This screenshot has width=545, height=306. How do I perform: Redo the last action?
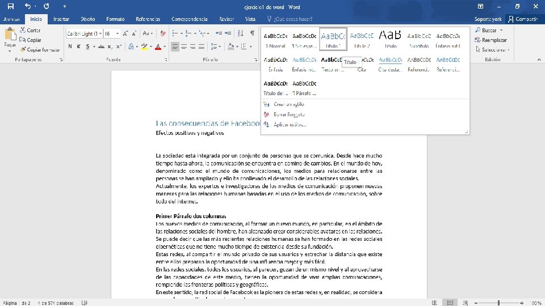[46, 6]
